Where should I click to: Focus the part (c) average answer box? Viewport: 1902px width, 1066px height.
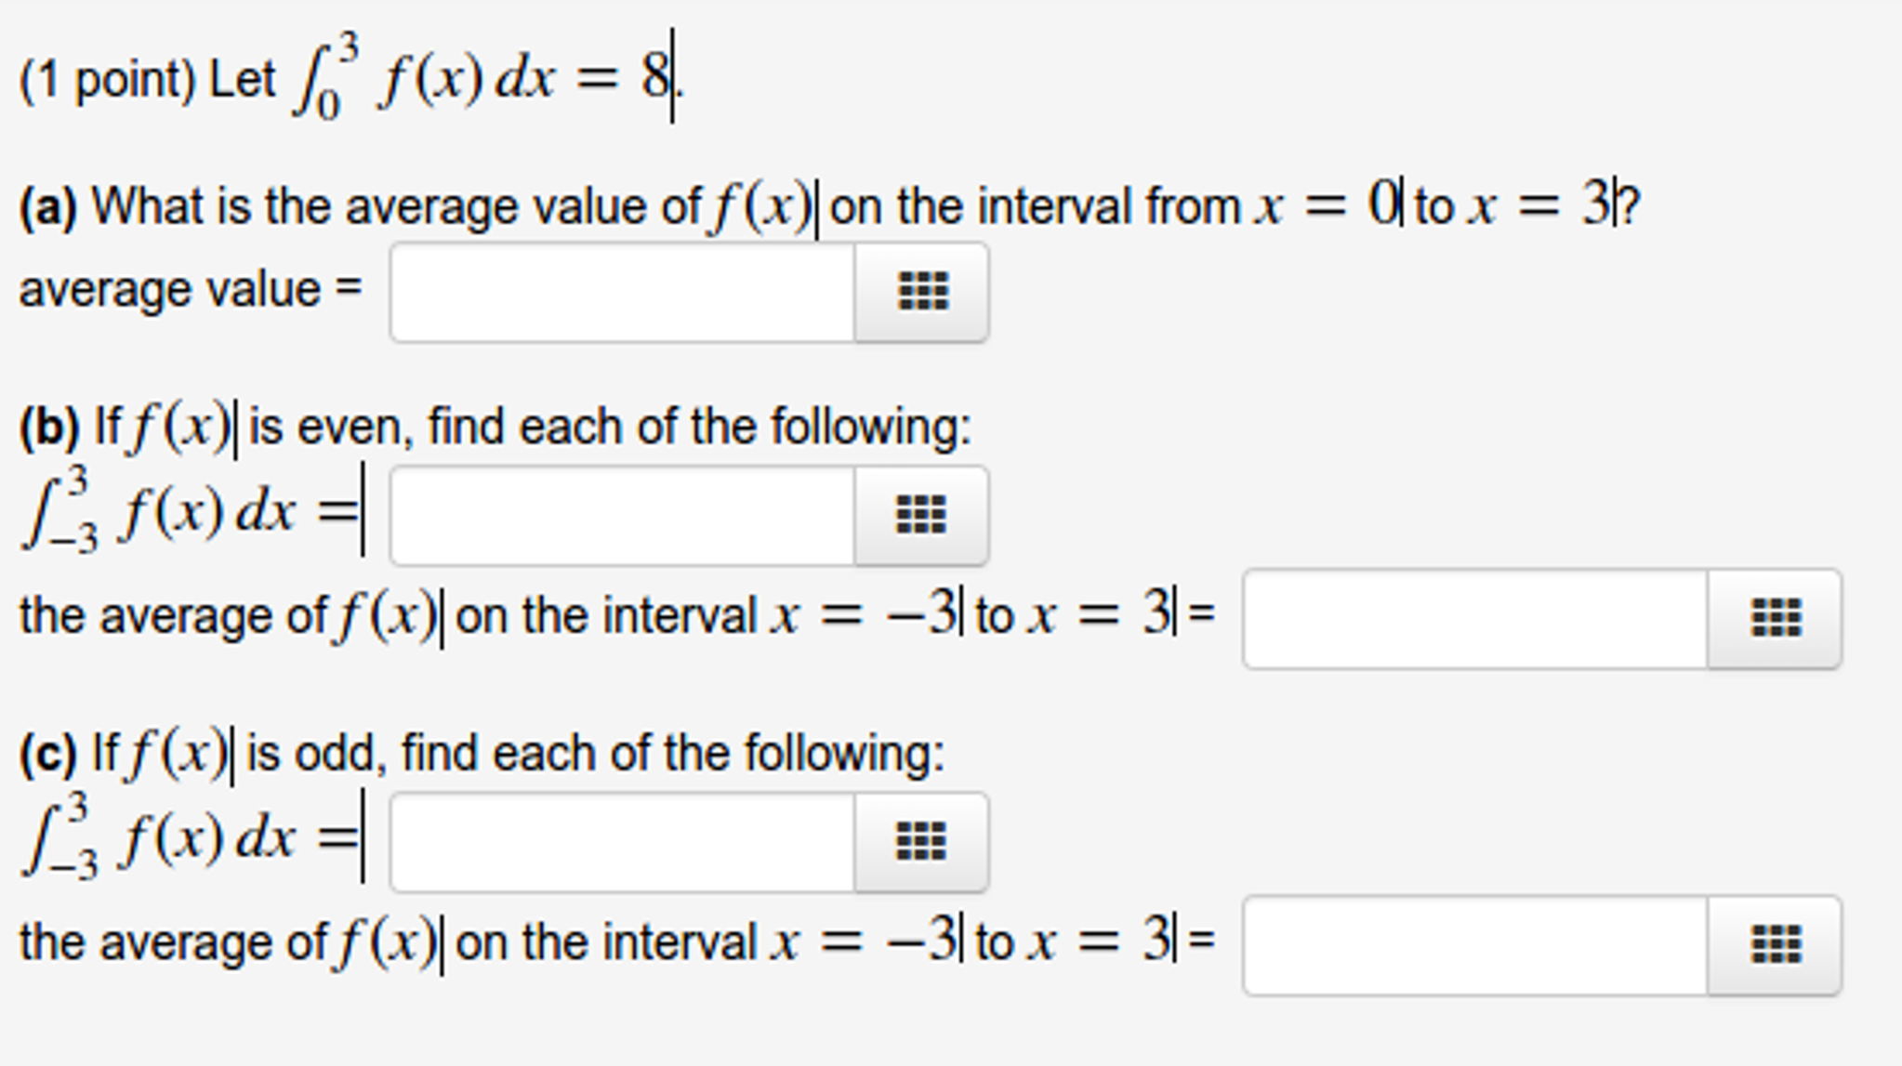click(x=1475, y=945)
